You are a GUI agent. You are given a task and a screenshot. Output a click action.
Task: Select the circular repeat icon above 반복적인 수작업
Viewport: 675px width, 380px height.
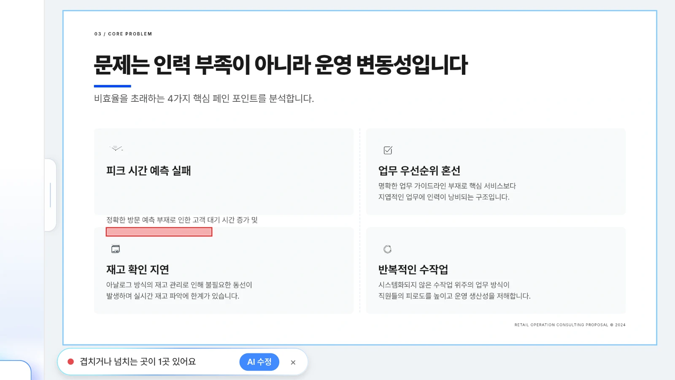tap(387, 249)
